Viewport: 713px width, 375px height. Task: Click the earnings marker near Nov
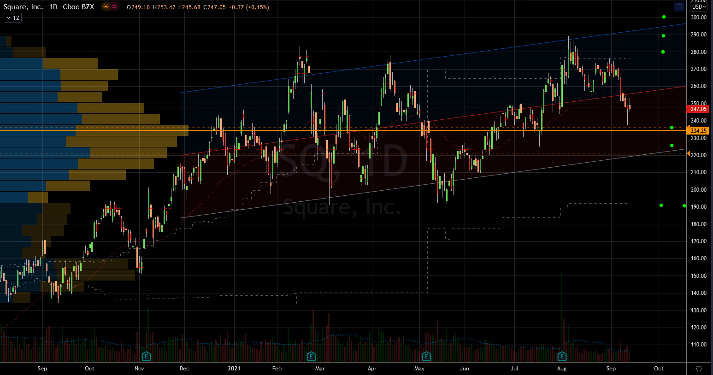click(146, 356)
